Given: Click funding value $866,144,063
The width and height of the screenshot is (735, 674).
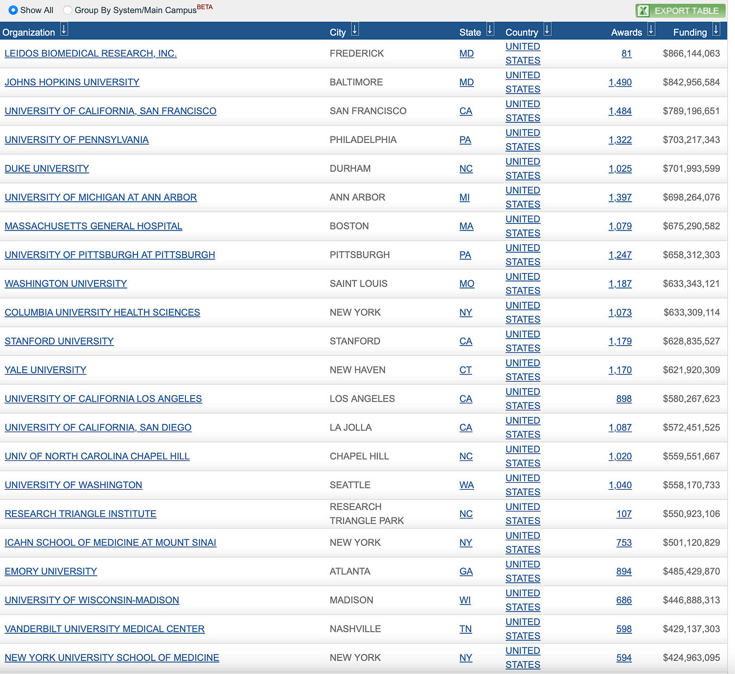Looking at the screenshot, I should (x=692, y=53).
